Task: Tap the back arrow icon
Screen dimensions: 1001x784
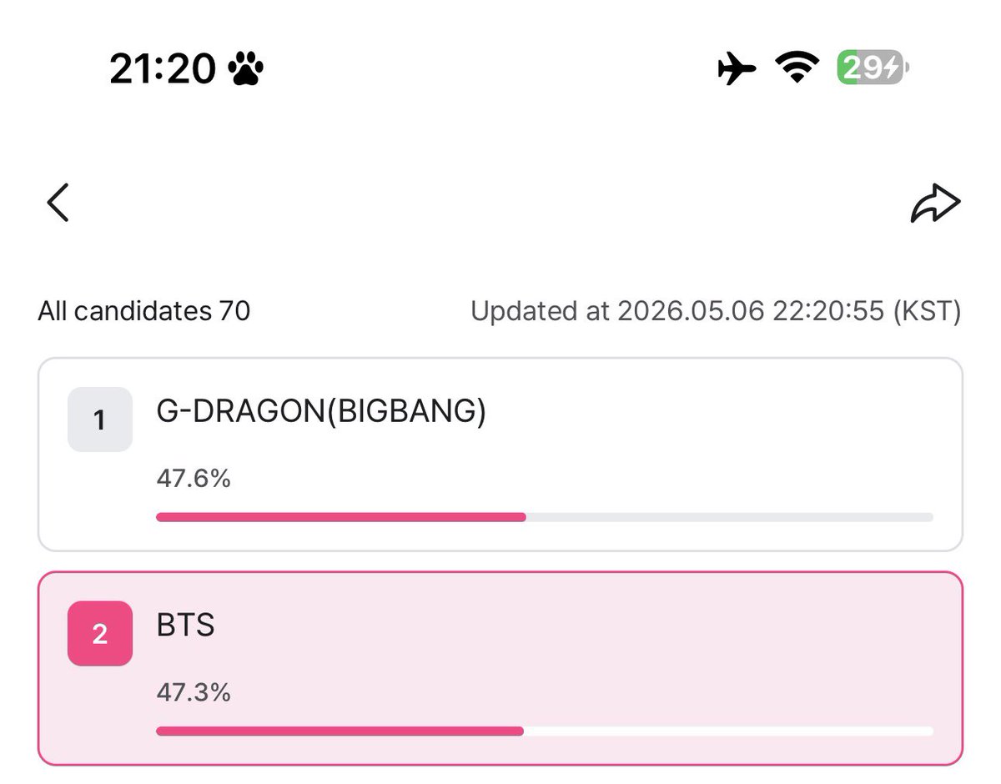Action: 58,203
